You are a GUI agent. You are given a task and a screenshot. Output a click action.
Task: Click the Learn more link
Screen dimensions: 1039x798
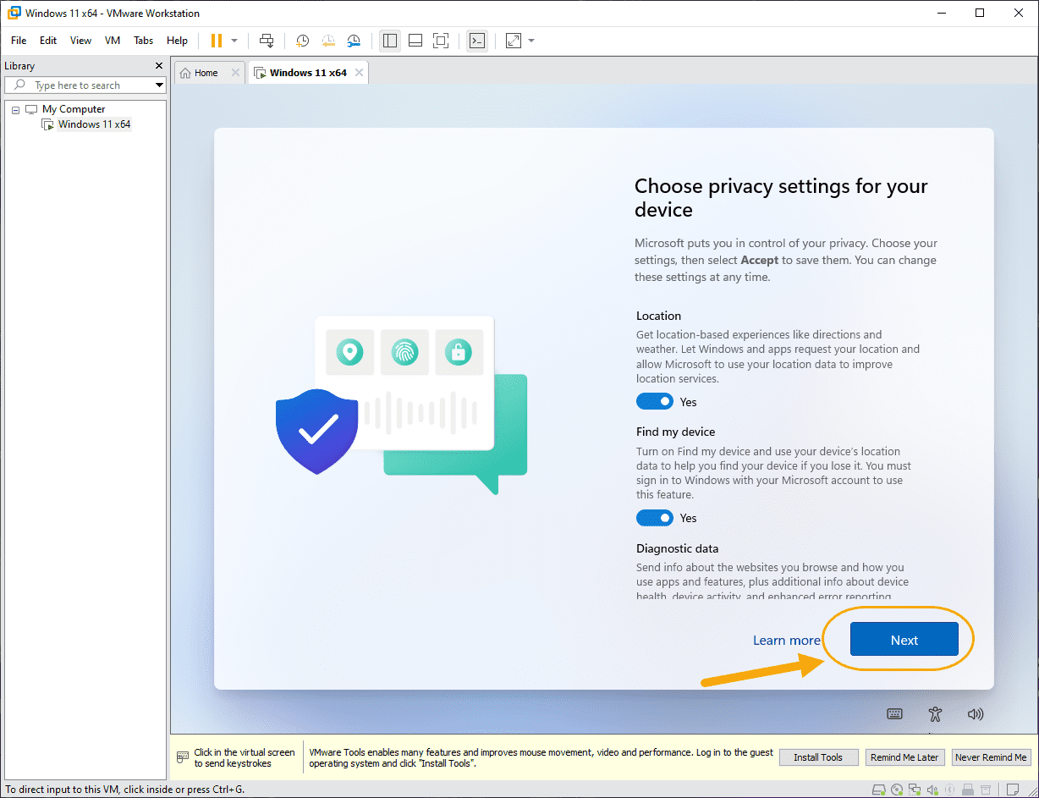click(786, 641)
